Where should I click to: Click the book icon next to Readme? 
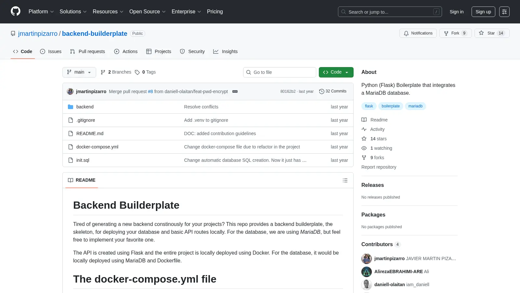point(364,120)
